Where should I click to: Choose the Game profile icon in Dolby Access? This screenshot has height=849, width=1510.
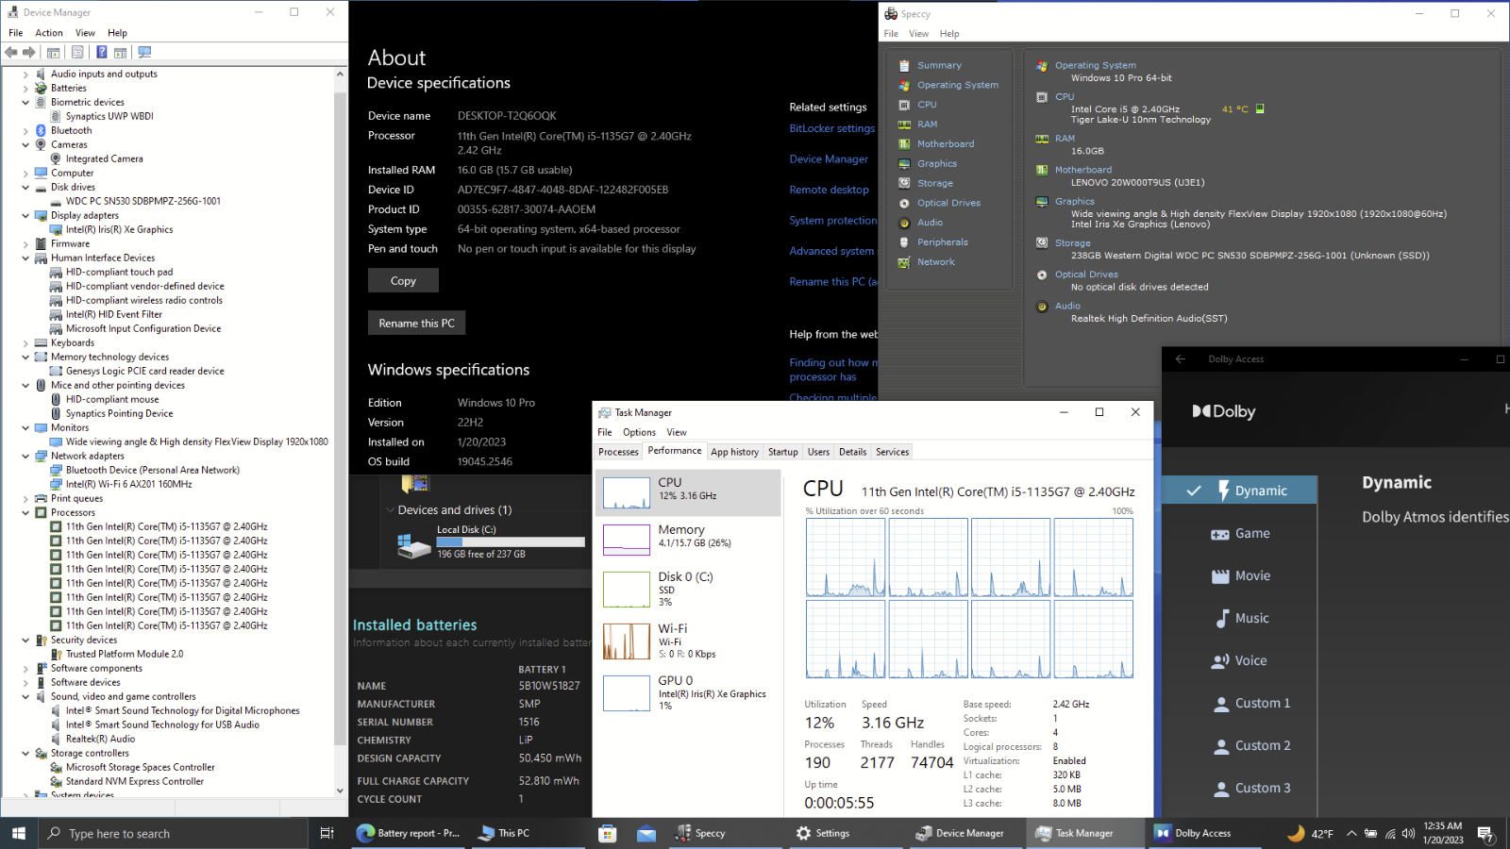coord(1220,534)
